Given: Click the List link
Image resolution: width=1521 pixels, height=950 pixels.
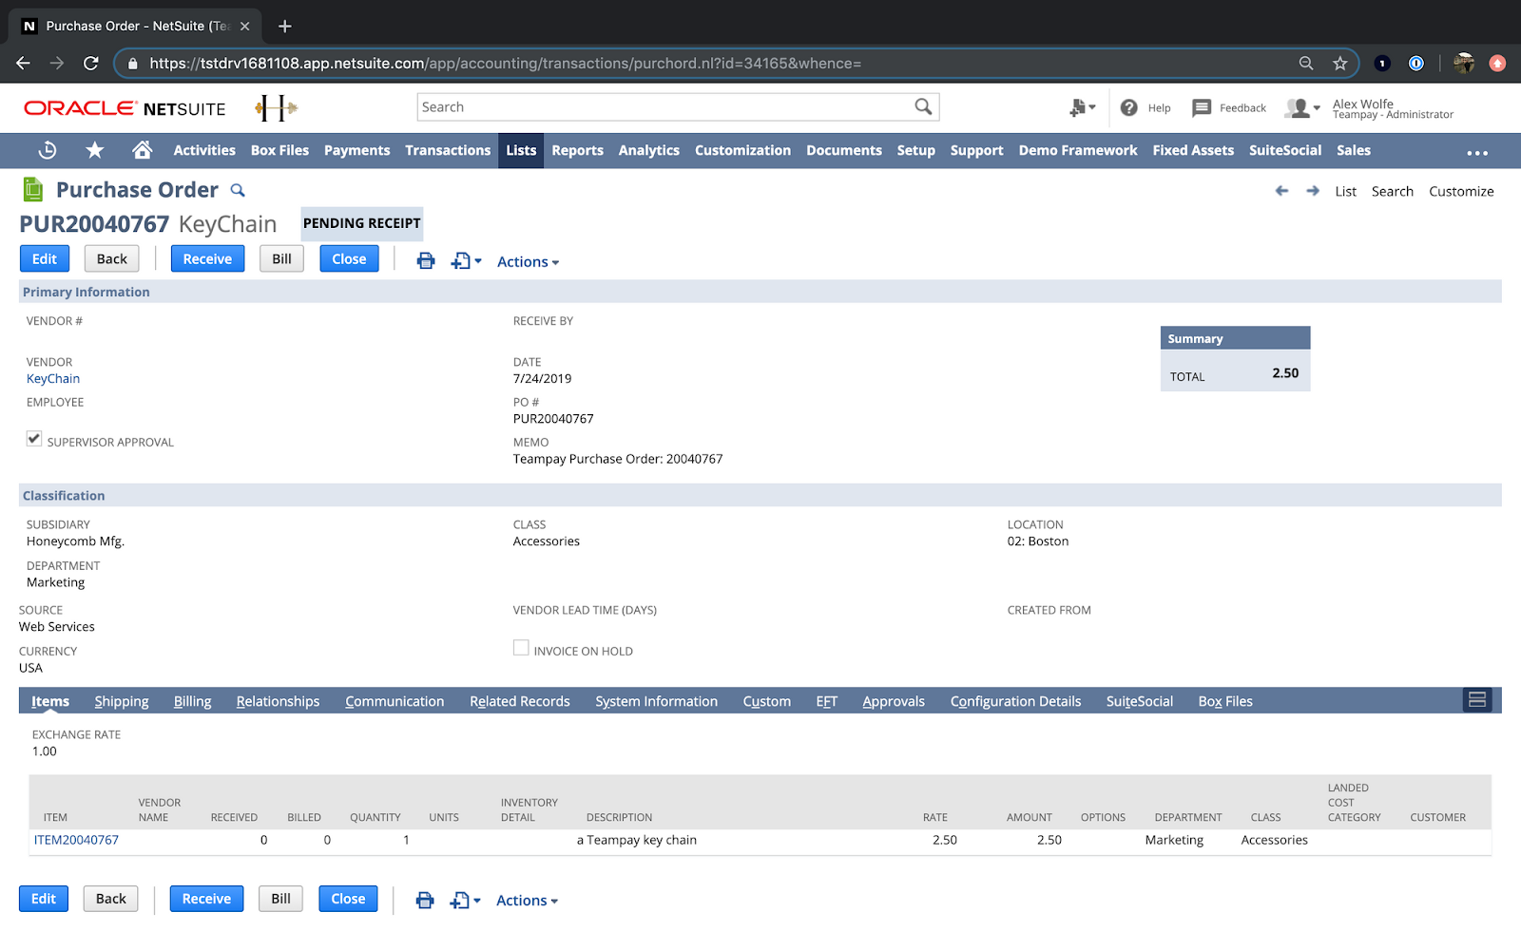Looking at the screenshot, I should click(1345, 191).
